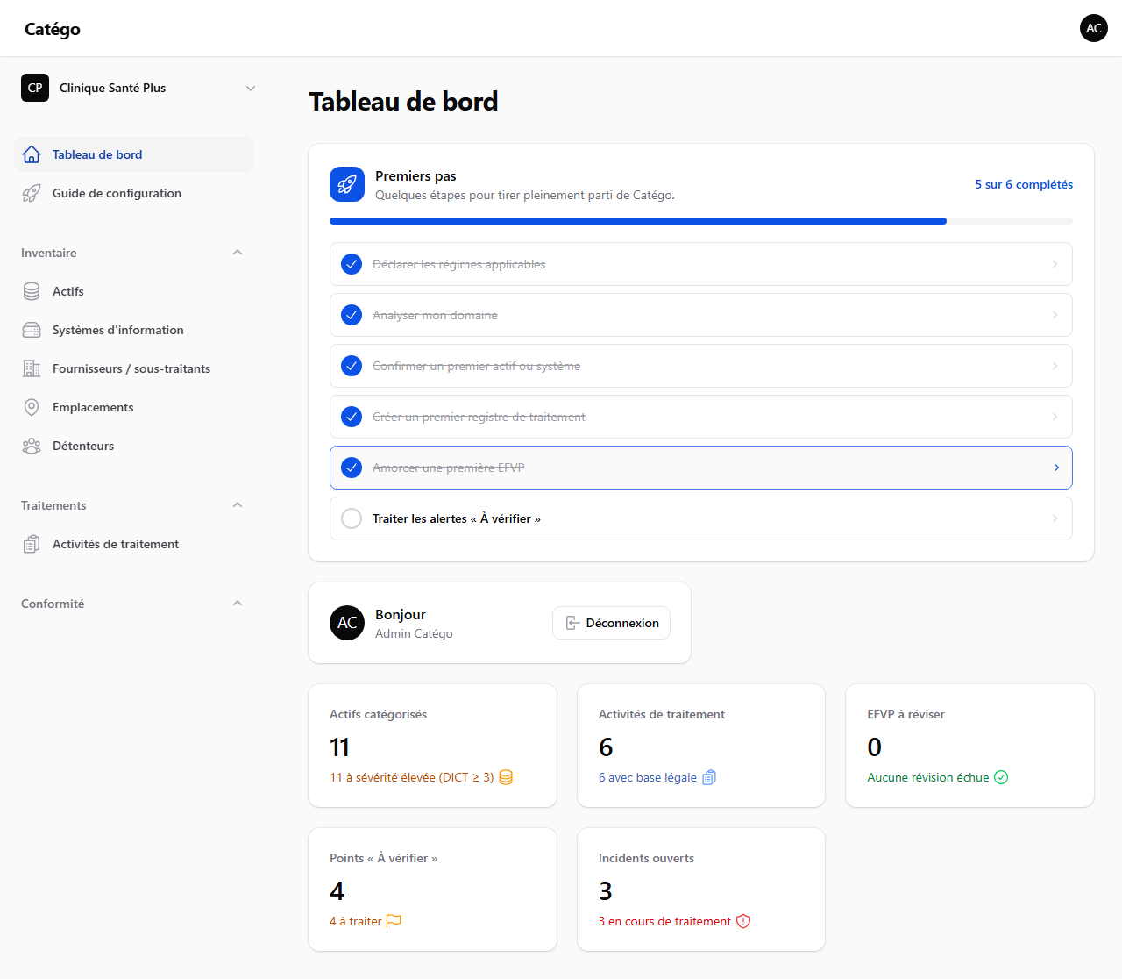Click the checkmark for Créer un premier registre de traitement
Image resolution: width=1122 pixels, height=979 pixels.
(352, 417)
